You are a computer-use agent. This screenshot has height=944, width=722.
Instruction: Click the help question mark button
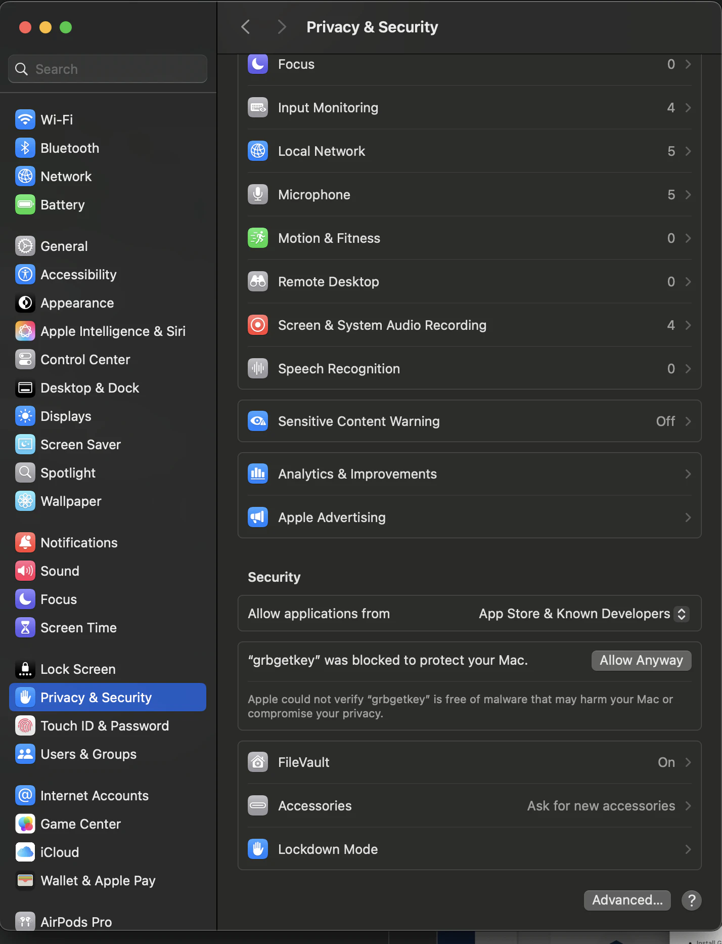coord(691,900)
